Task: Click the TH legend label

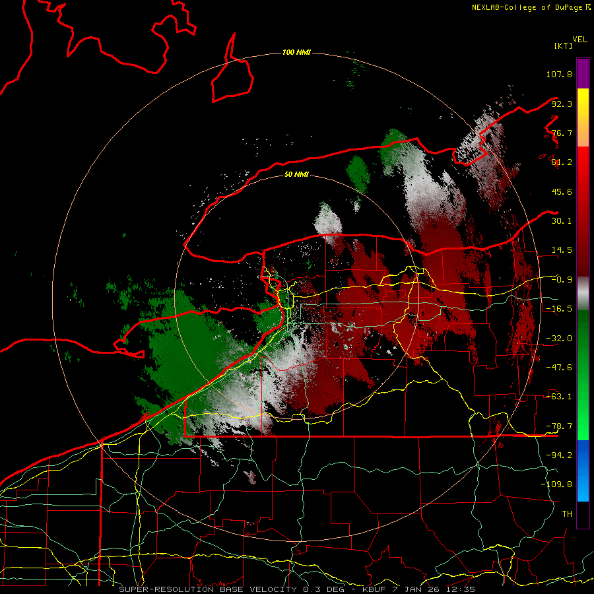Action: pyautogui.click(x=567, y=514)
